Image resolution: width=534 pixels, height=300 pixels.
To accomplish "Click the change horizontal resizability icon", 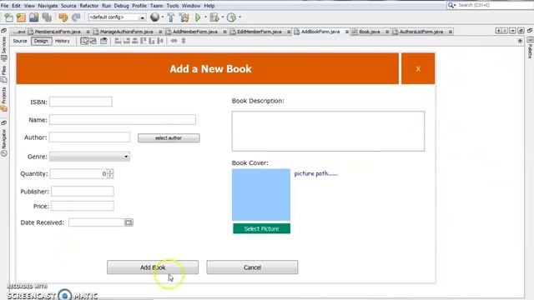I will click(x=174, y=41).
